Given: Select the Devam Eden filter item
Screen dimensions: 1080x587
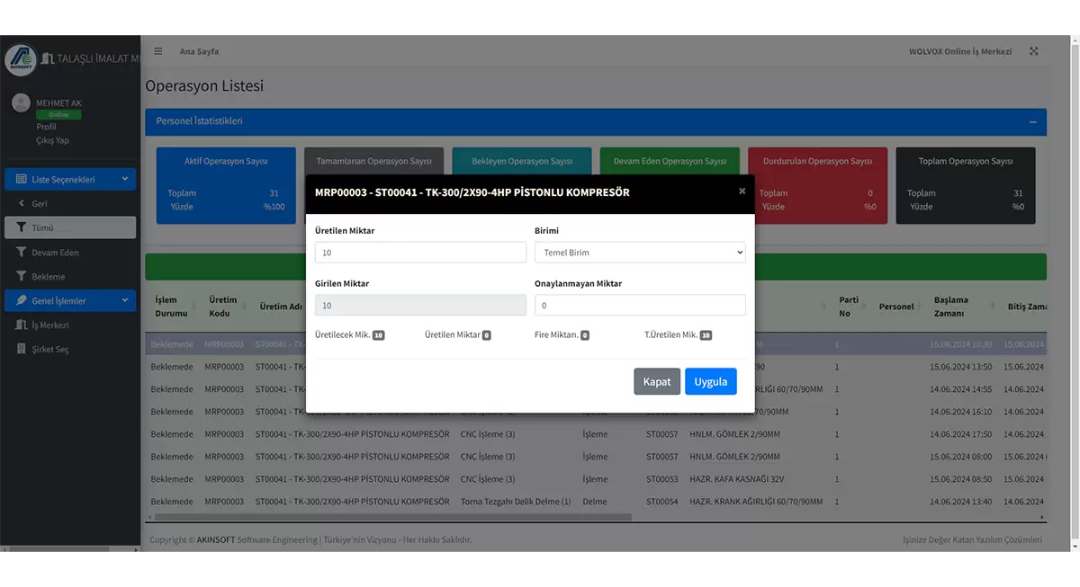Looking at the screenshot, I should 55,253.
